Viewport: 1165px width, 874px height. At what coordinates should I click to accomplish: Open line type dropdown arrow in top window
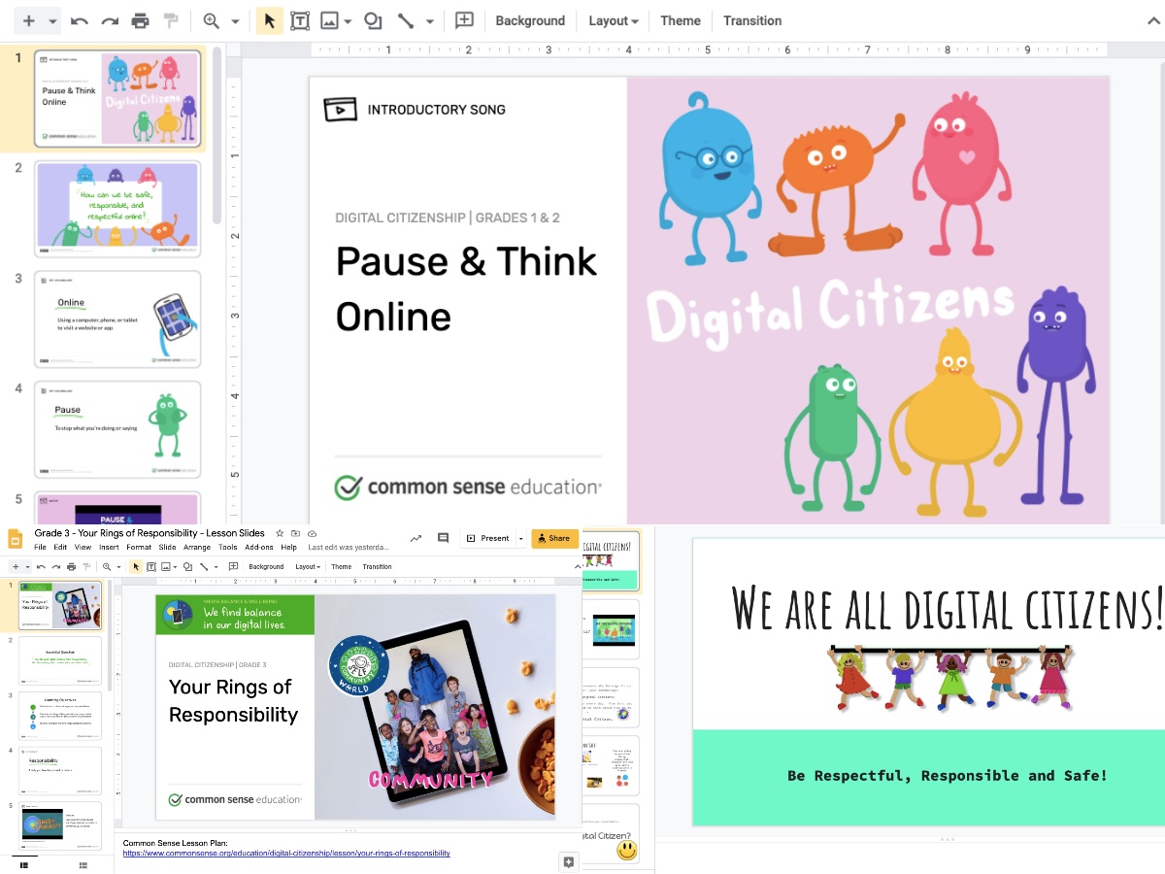[x=430, y=21]
